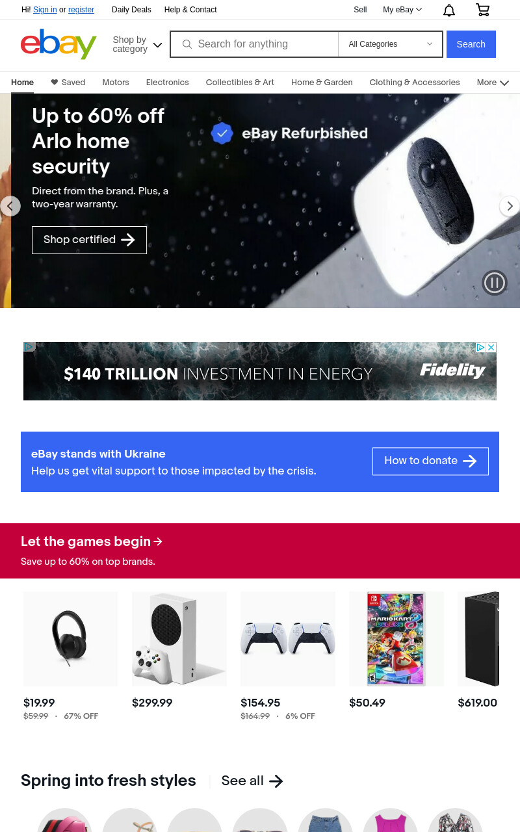Pause the banner carousel

point(495,282)
